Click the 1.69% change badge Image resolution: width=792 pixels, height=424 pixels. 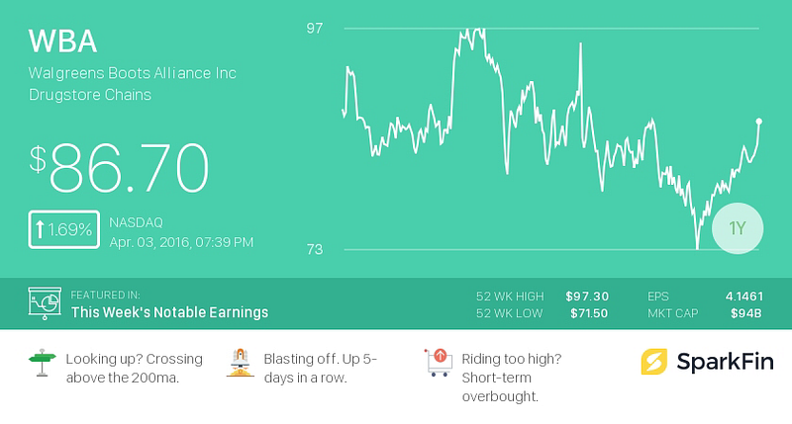point(64,229)
